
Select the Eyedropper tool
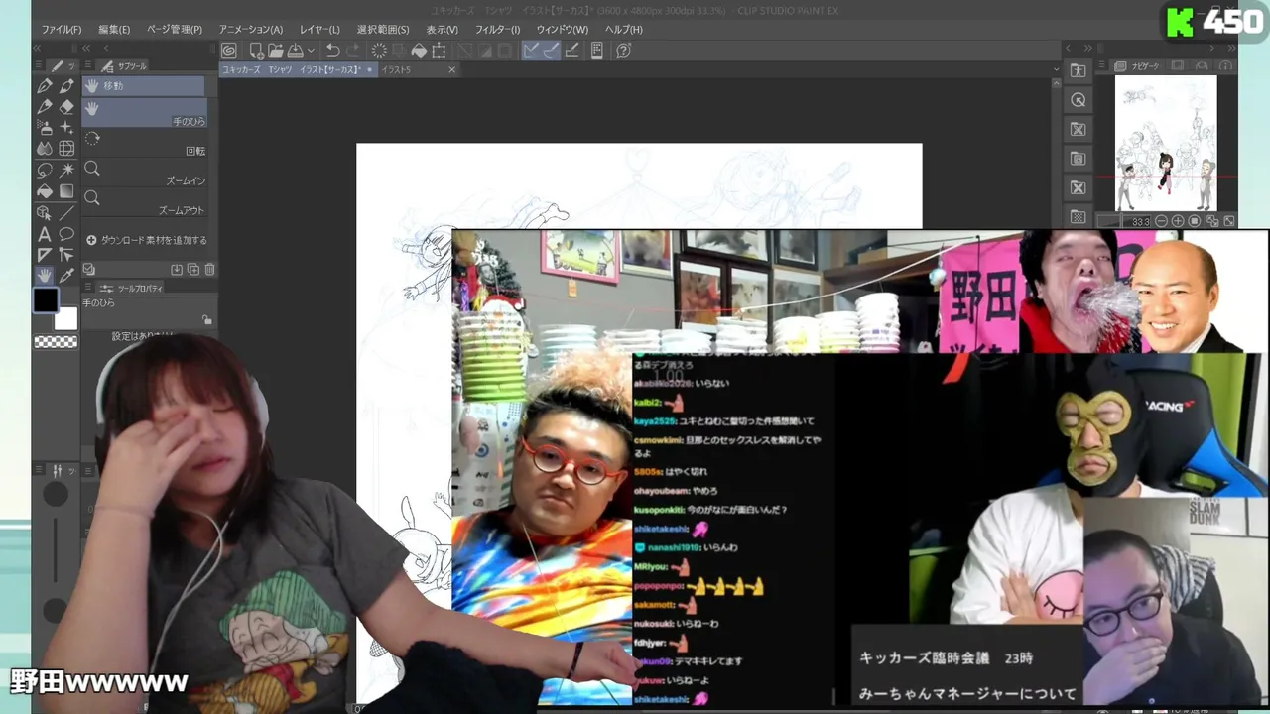tap(66, 276)
